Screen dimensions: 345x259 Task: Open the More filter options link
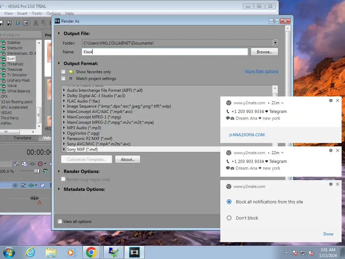click(x=261, y=71)
